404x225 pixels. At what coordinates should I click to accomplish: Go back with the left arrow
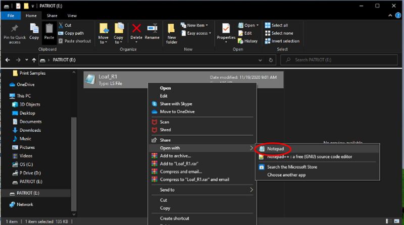[x=8, y=60]
